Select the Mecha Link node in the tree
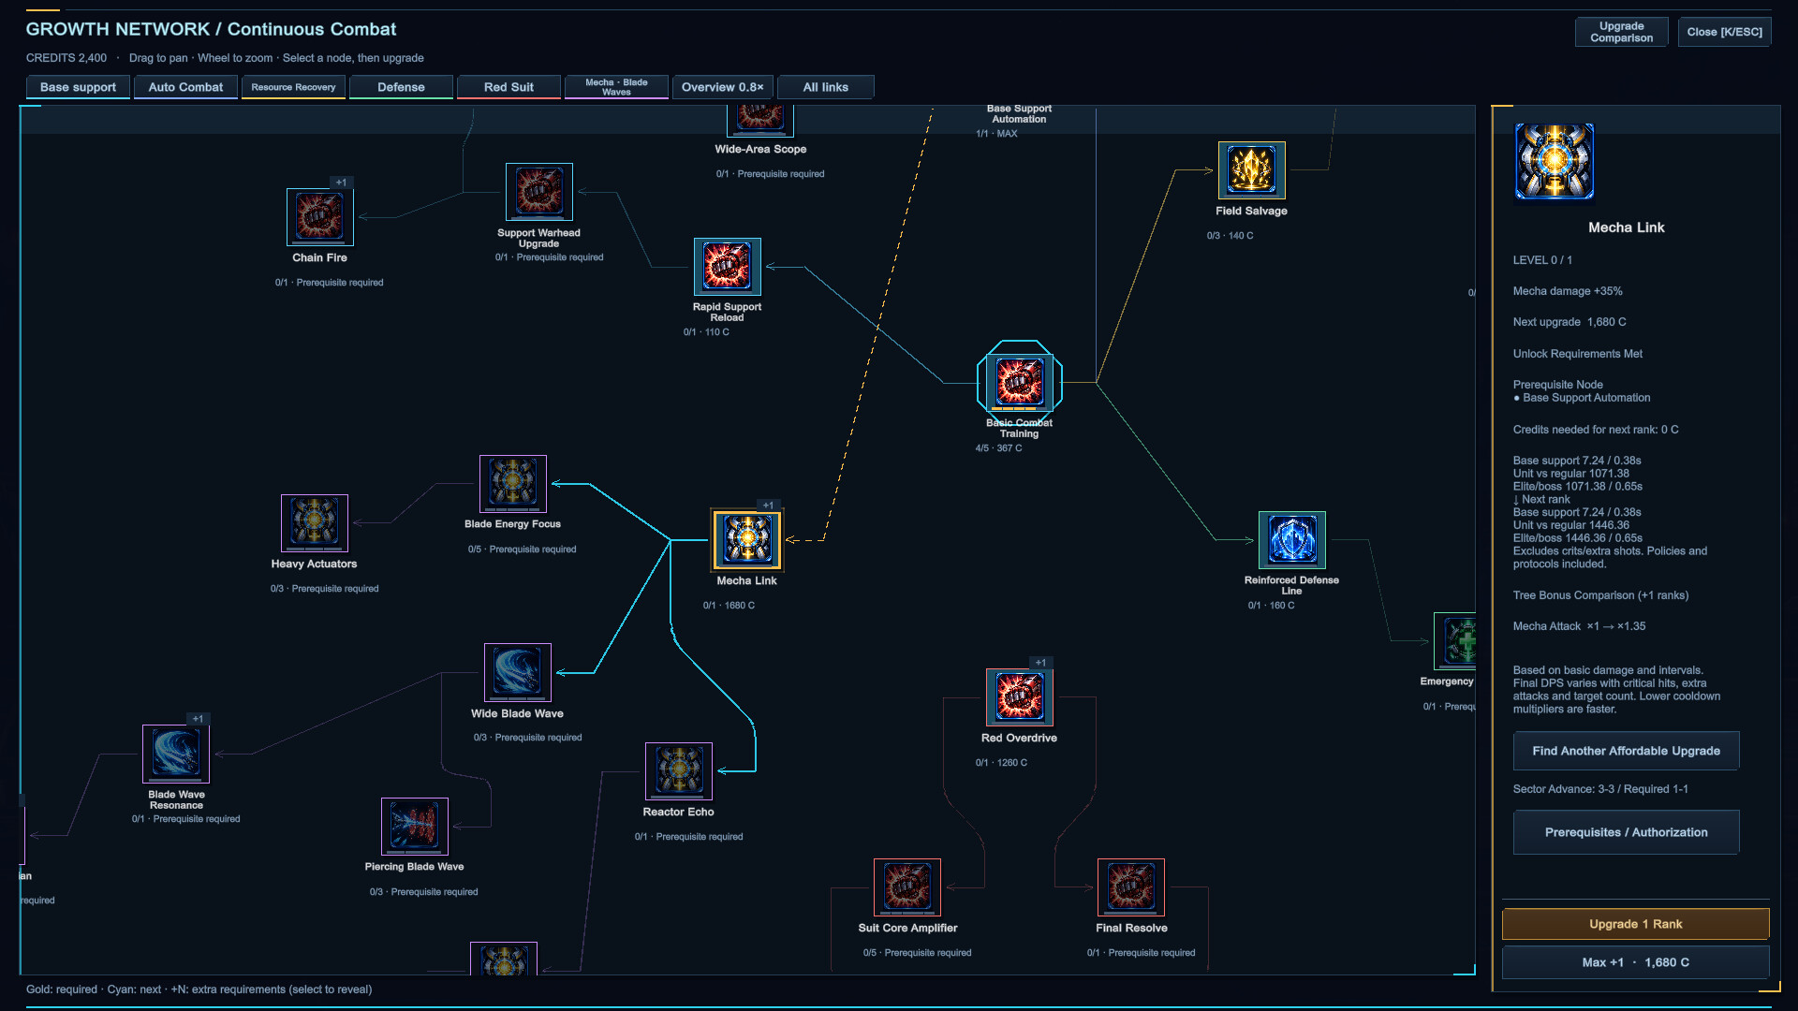The width and height of the screenshot is (1798, 1011). click(x=747, y=540)
